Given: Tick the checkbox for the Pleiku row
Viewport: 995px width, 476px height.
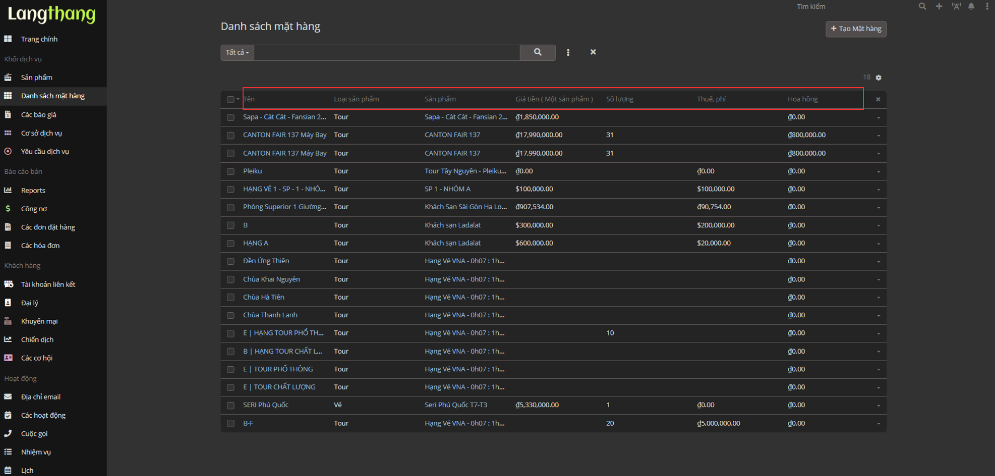Looking at the screenshot, I should (x=230, y=171).
